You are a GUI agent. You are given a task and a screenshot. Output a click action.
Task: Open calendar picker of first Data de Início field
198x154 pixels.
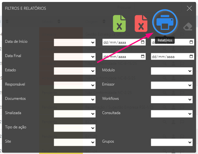143,42
